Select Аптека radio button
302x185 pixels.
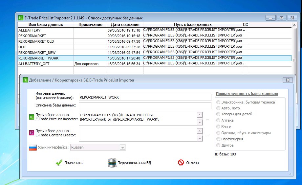pyautogui.click(x=218, y=120)
